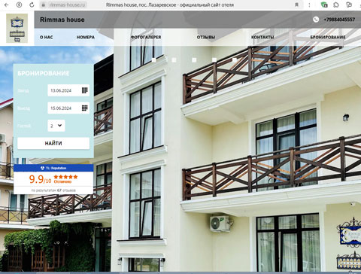Click the phone icon near +79884045557
Screen dimensions: 361x274
(x=316, y=20)
